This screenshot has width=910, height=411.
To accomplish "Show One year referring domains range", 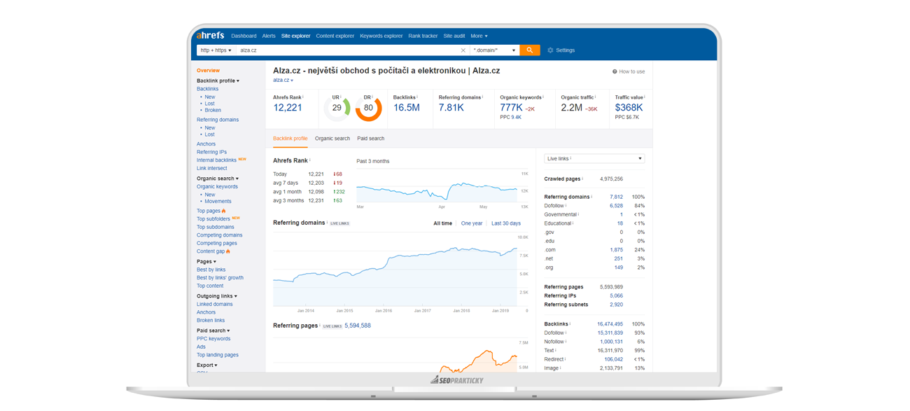I will tap(472, 223).
